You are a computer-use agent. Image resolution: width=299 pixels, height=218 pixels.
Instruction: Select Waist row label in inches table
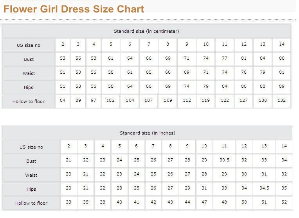31,175
